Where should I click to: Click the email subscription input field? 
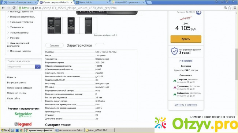pyautogui.click(x=21, y=67)
